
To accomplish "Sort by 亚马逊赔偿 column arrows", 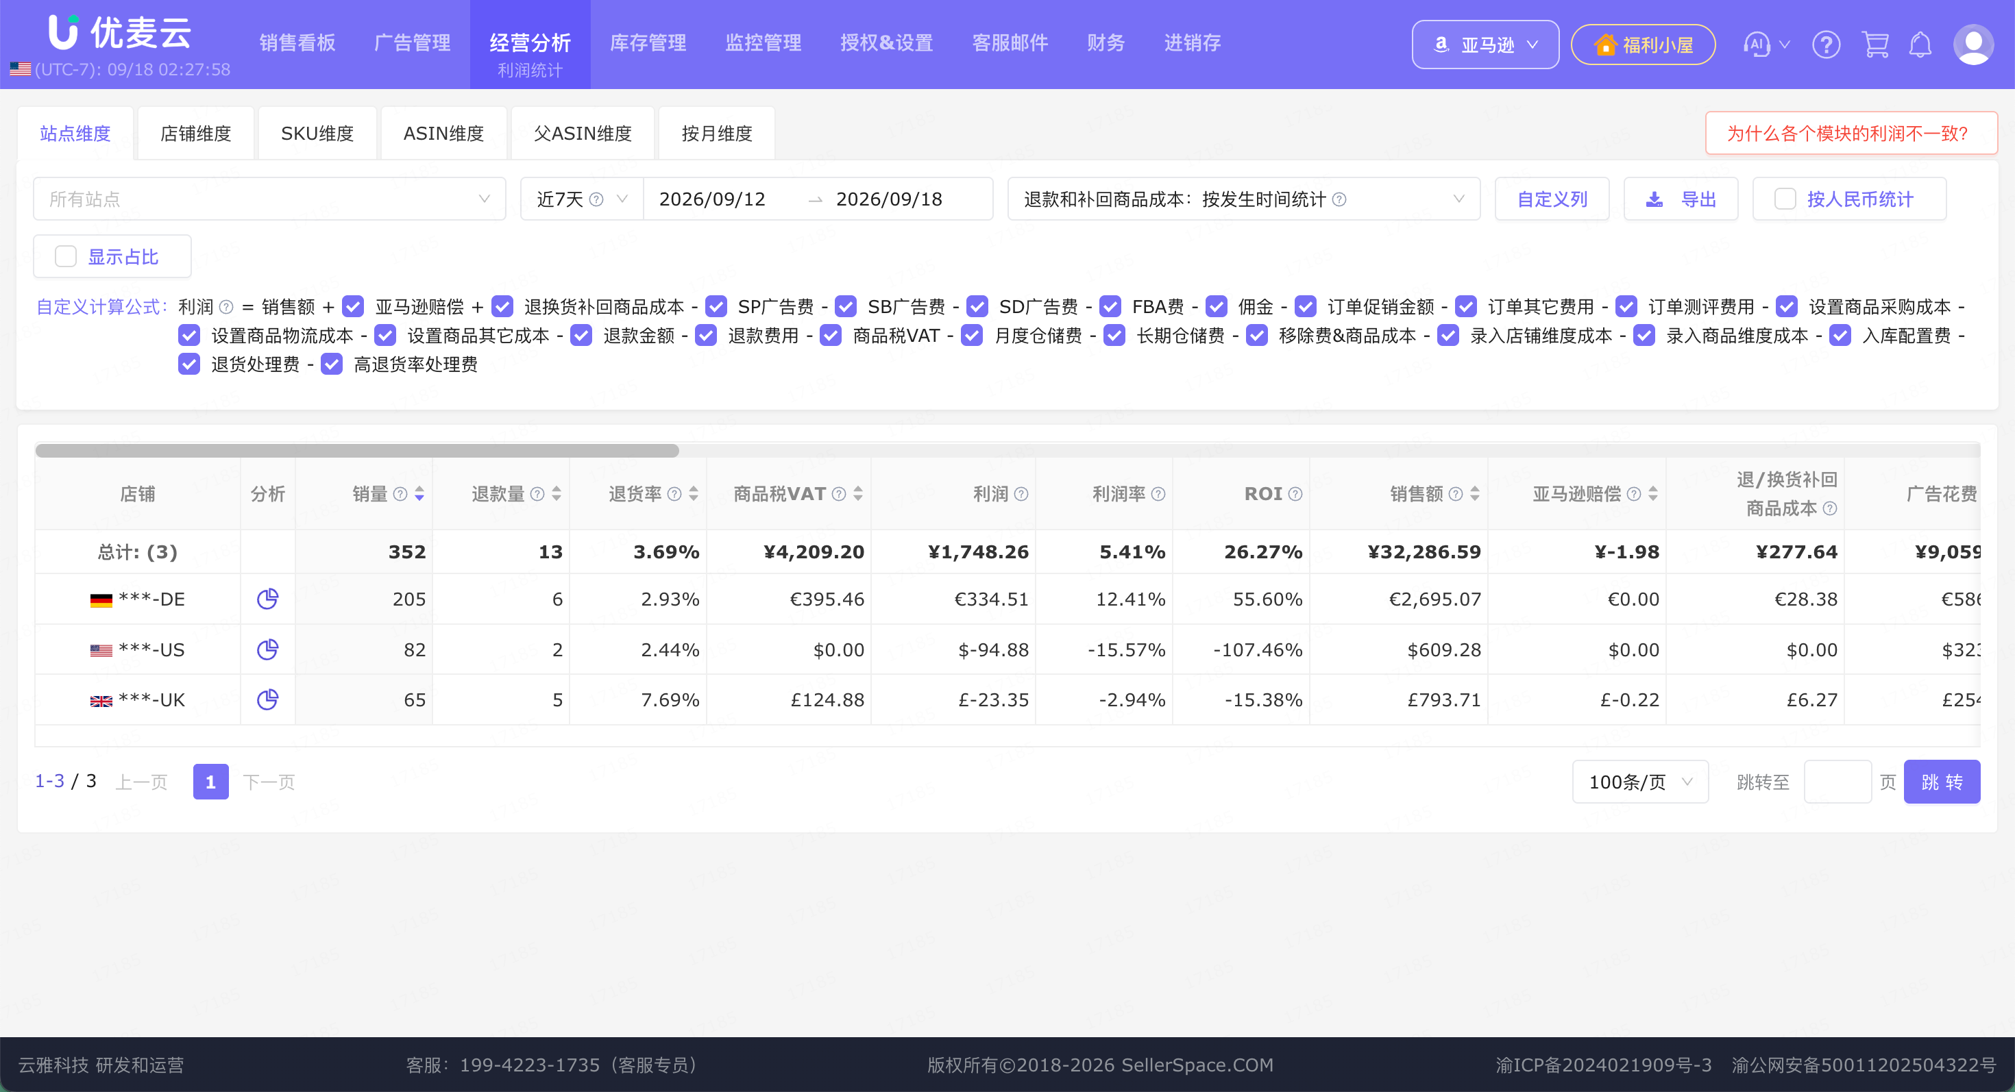I will point(1654,494).
